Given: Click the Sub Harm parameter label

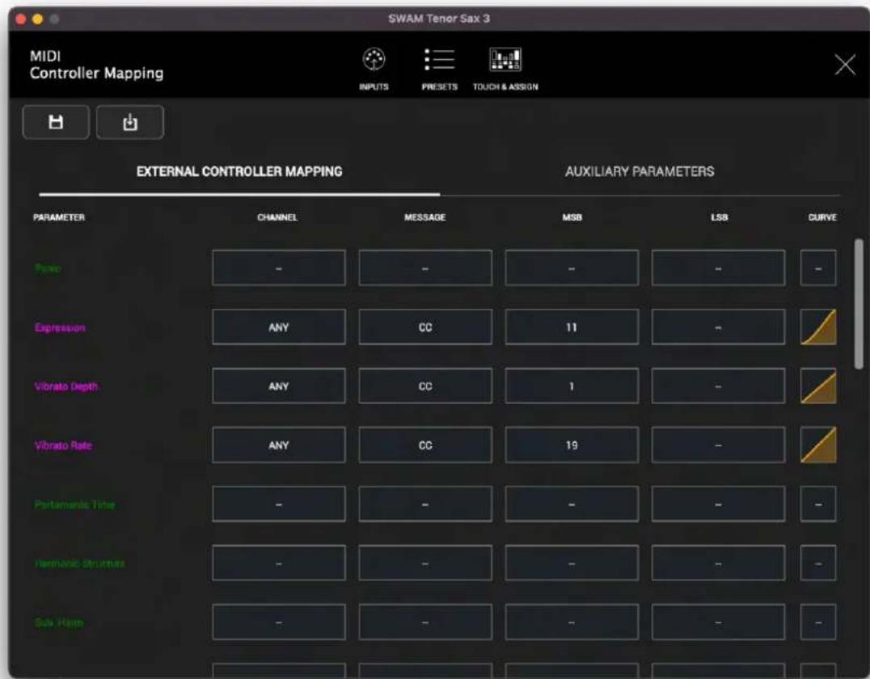Looking at the screenshot, I should (59, 622).
